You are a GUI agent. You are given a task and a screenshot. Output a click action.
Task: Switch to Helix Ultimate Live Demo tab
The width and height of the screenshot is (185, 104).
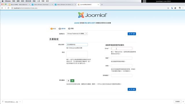65,5
